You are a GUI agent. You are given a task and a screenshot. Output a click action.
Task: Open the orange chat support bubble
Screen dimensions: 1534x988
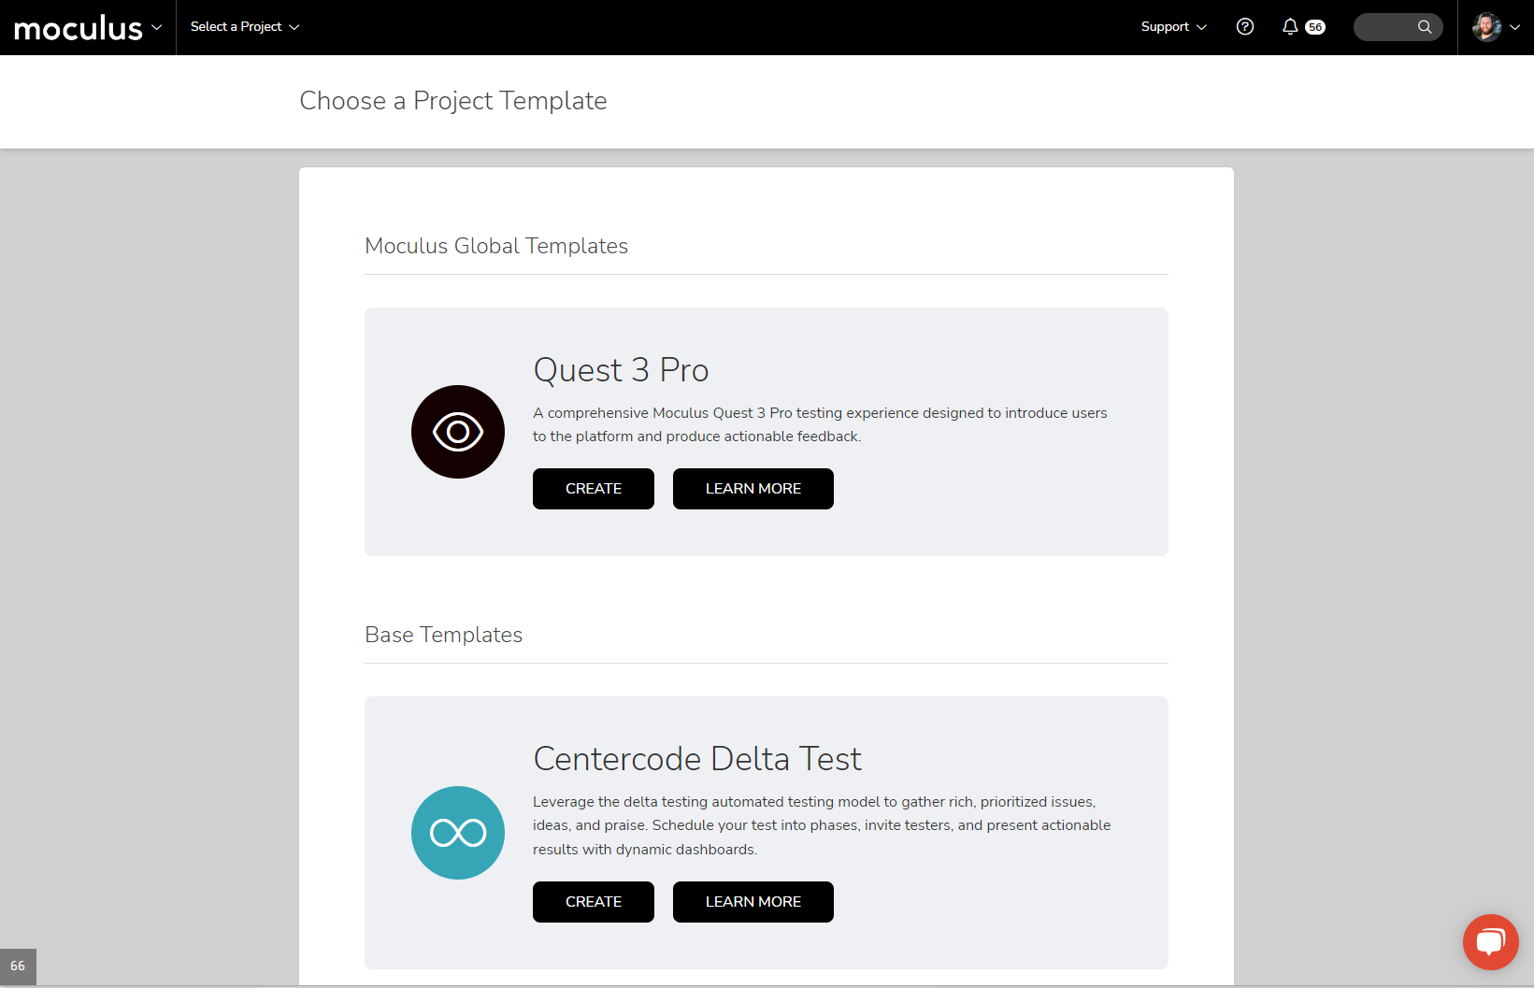[1490, 941]
